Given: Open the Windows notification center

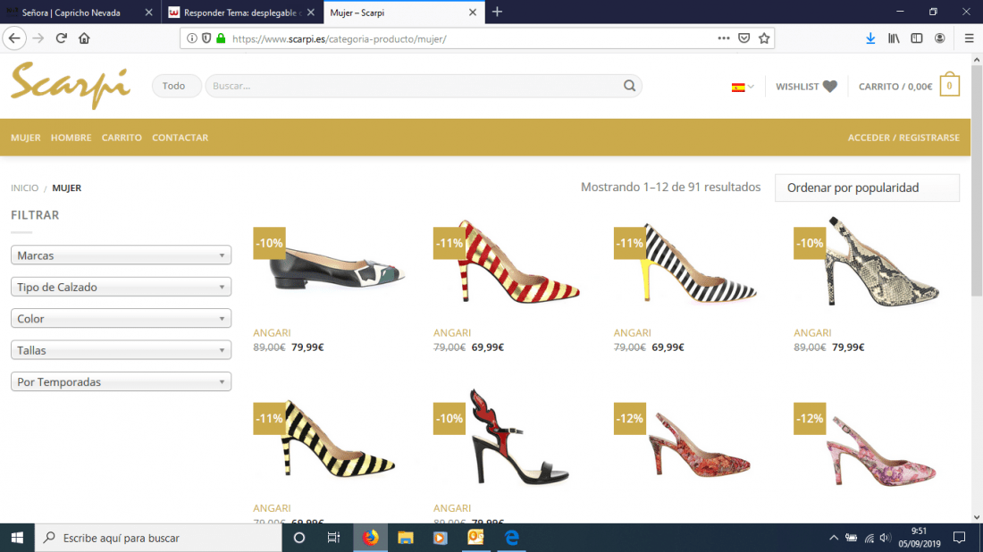Looking at the screenshot, I should [x=959, y=538].
